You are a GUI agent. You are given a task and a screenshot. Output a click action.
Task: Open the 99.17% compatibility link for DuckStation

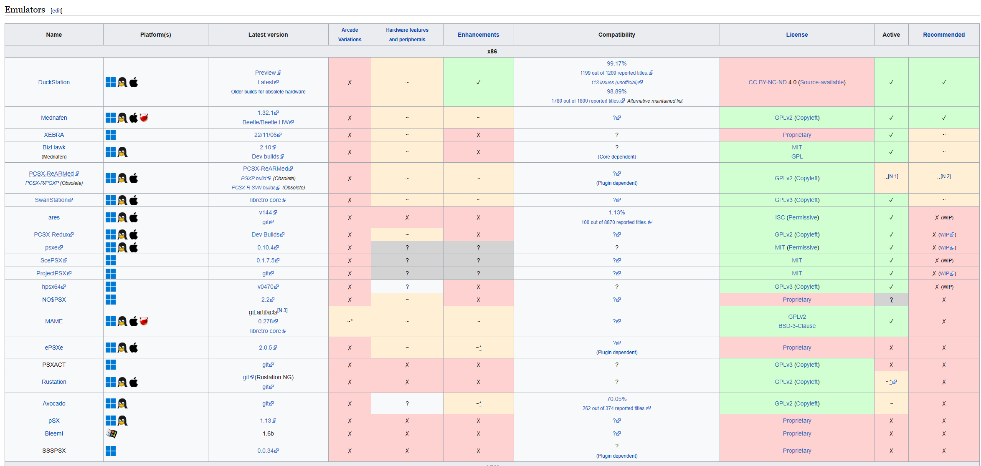coord(616,63)
